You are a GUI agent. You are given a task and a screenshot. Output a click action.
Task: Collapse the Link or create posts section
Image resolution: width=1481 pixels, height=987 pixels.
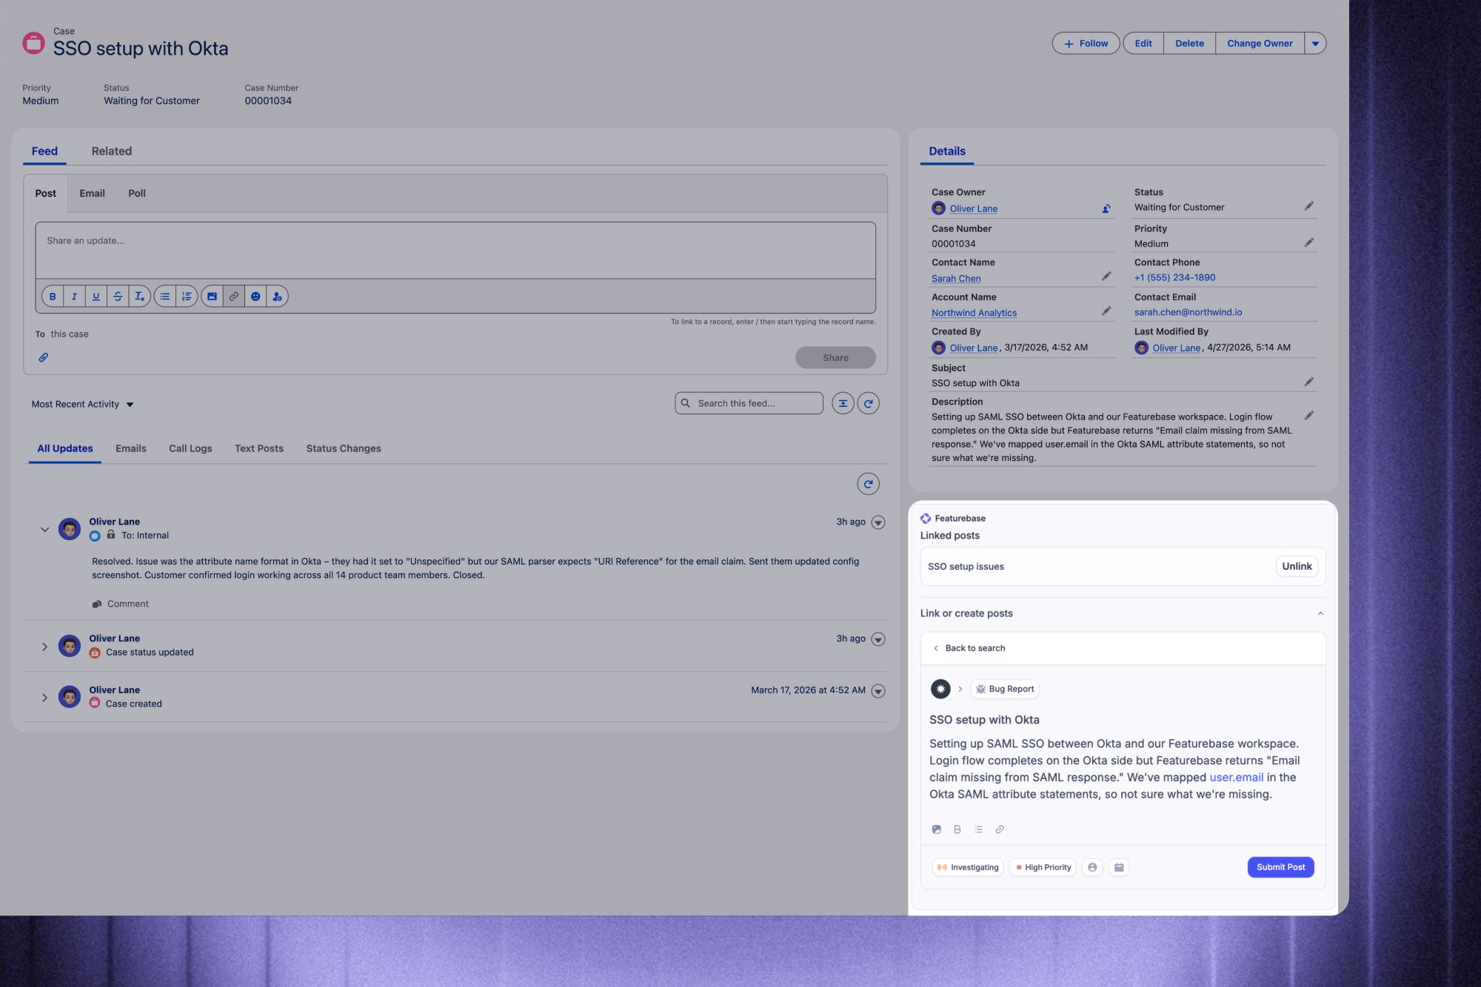(1320, 613)
